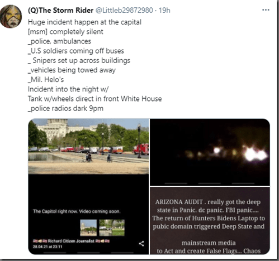Screen dimensions: 279x261
Task: Click the tweet text 'Huge incident happen at the capital'
Action: 84,22
